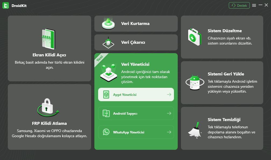Open Sistemi Geri Yükle title
The height and width of the screenshot is (160, 271).
click(226, 74)
